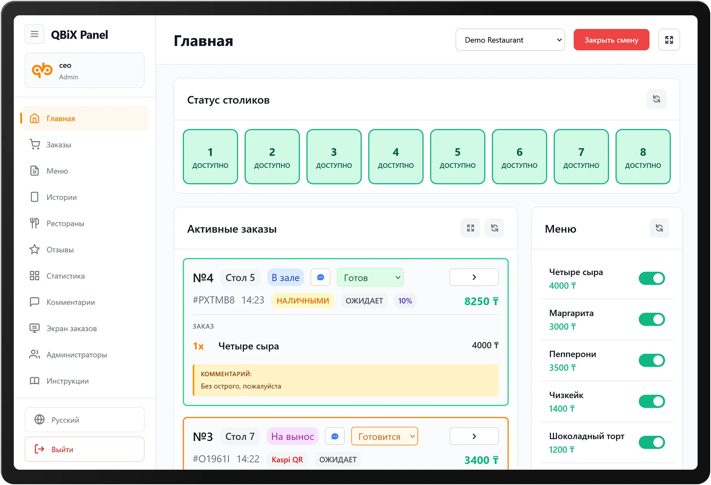Refresh the Menu panel

point(659,228)
